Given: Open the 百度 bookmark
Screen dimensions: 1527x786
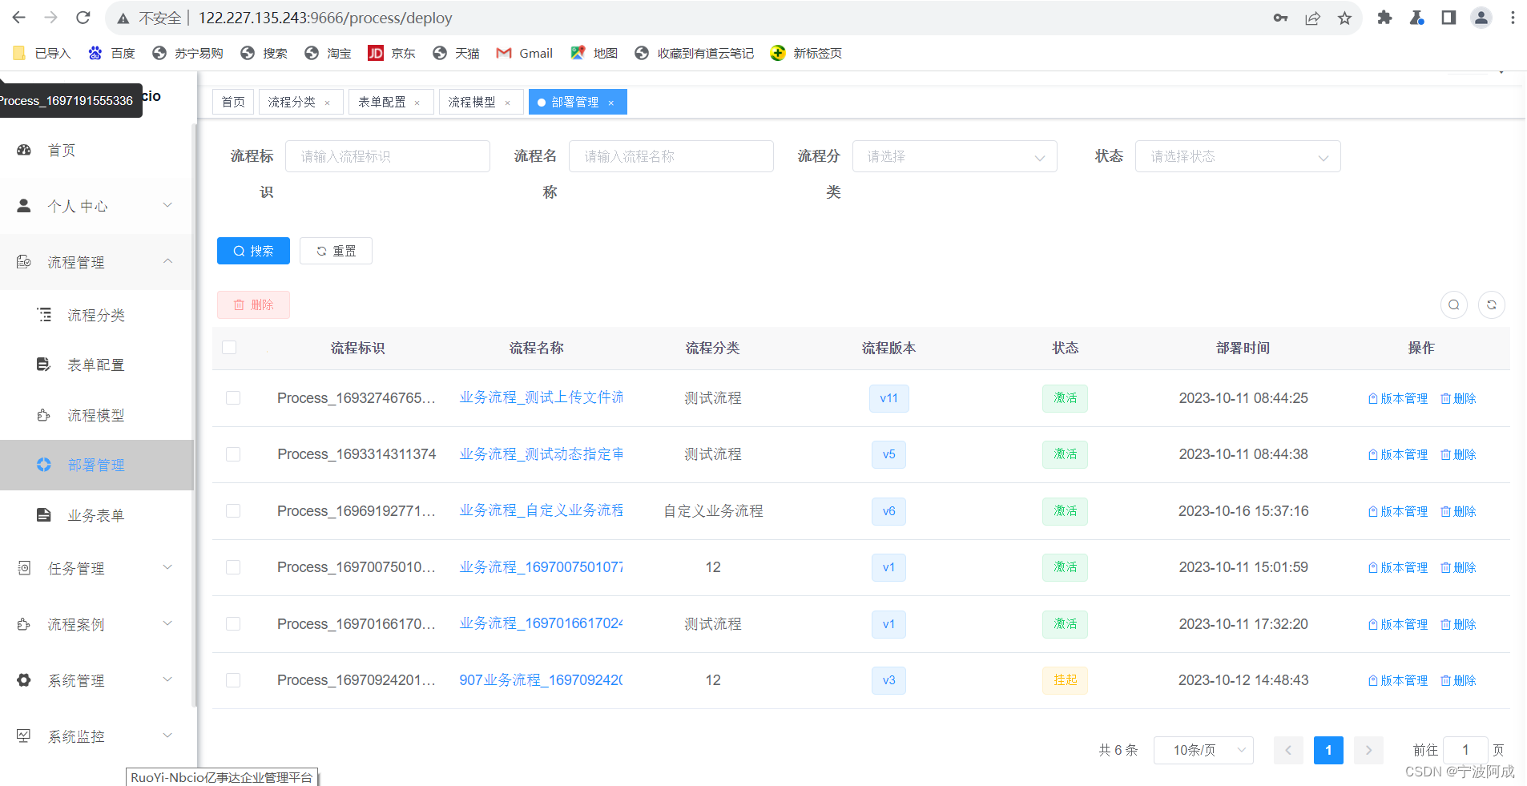Looking at the screenshot, I should point(111,53).
